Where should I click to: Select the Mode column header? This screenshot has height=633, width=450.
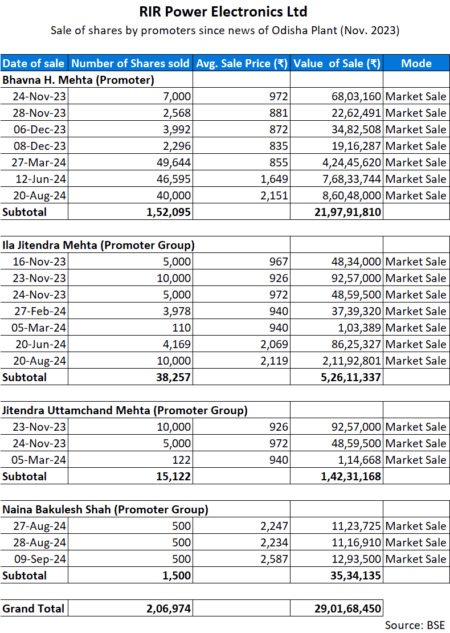coord(416,63)
